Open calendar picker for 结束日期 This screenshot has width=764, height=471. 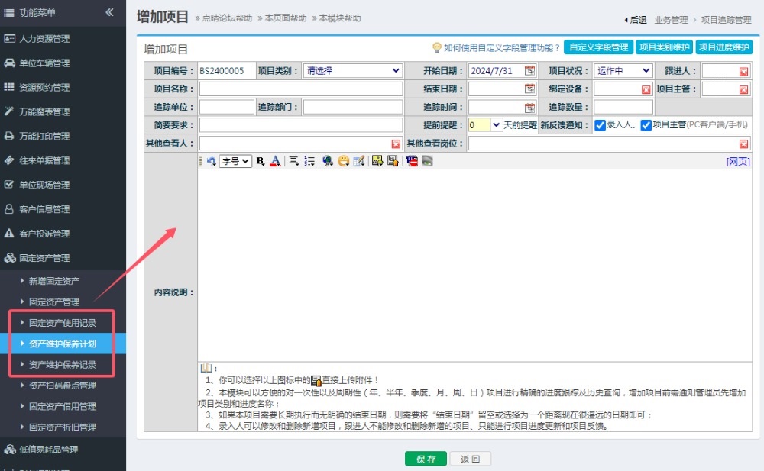coord(529,89)
